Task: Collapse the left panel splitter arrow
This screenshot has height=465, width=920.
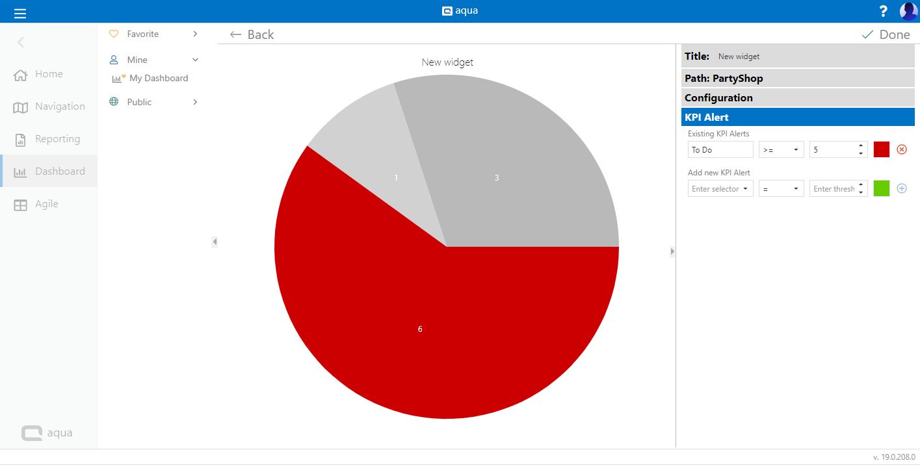Action: (215, 242)
